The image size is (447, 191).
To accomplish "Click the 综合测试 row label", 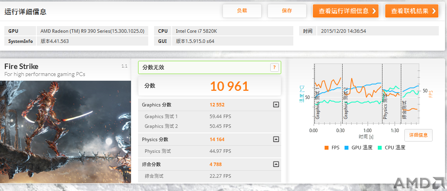I will (154, 176).
